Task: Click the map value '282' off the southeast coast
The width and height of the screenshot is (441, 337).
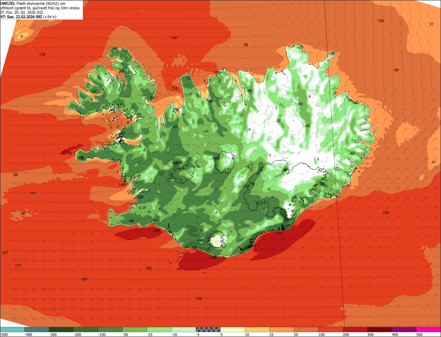Action: coord(279,233)
